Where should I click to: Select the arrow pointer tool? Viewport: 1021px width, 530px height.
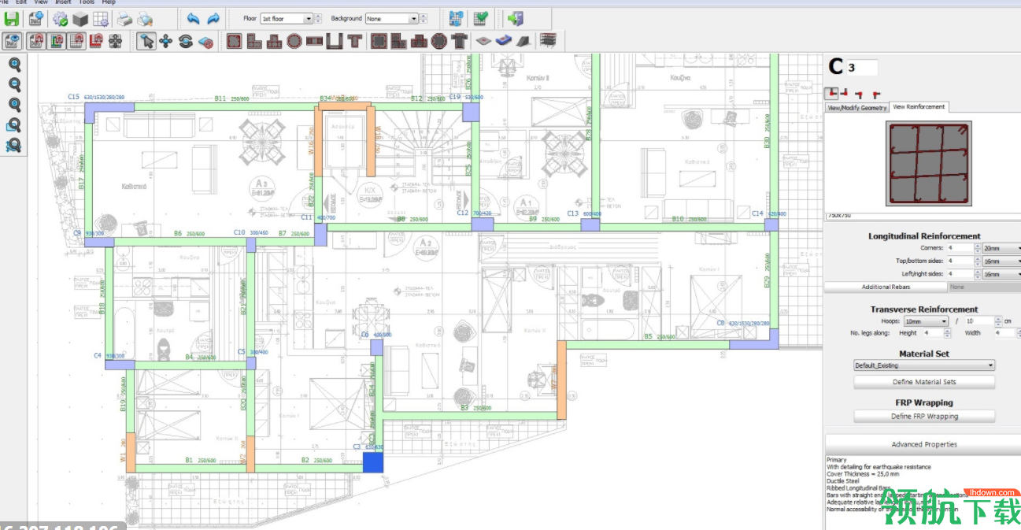[146, 41]
